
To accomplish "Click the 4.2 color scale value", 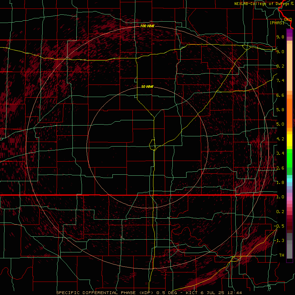I will [x=280, y=139].
